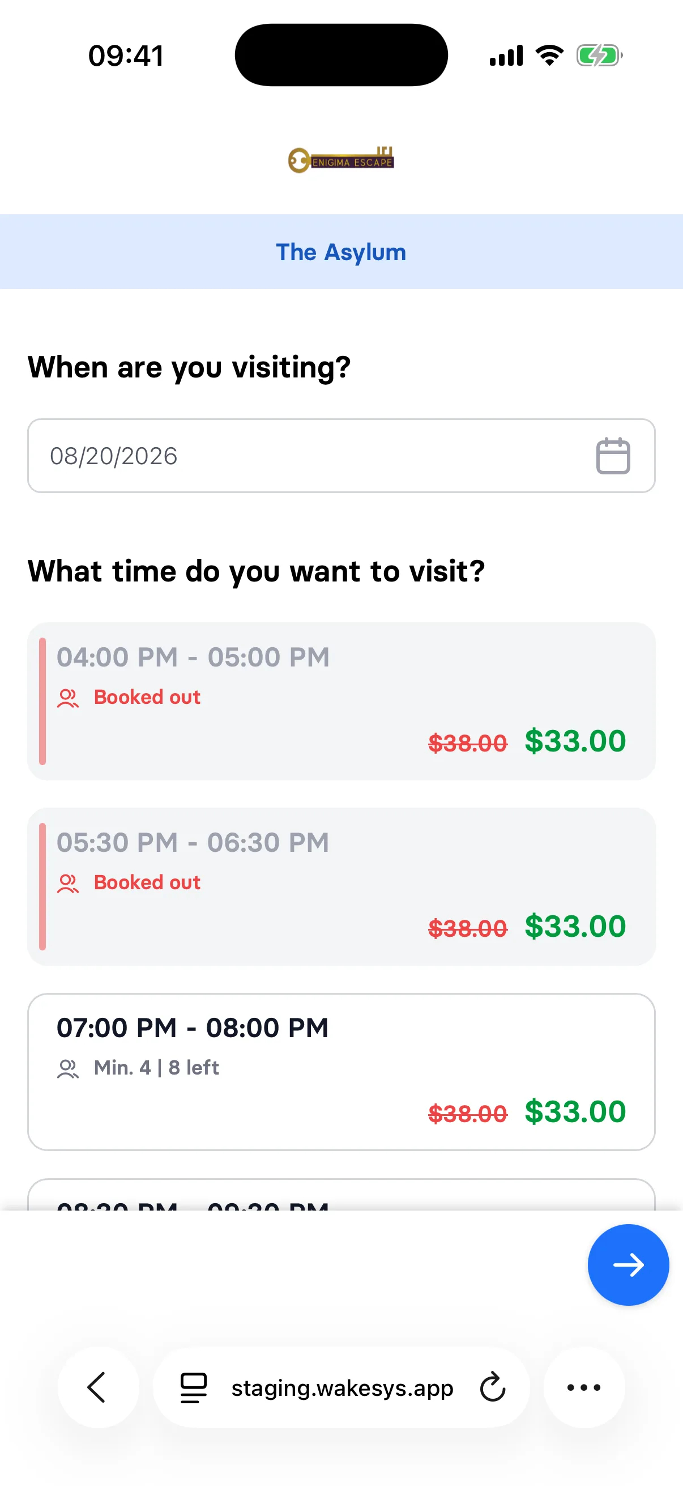The height and width of the screenshot is (1486, 683).
Task: Select the 07:00 PM - 08:00 PM slot
Action: 341,1071
